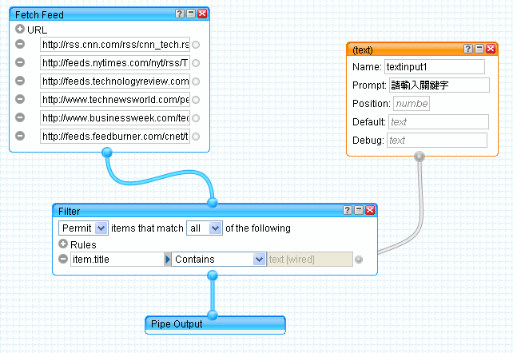Remove the CNN tech feed URL
This screenshot has height=353, width=513.
(20, 44)
